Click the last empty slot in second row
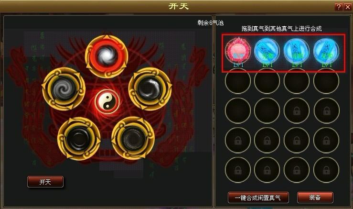The image size is (353, 209). (x=326, y=81)
